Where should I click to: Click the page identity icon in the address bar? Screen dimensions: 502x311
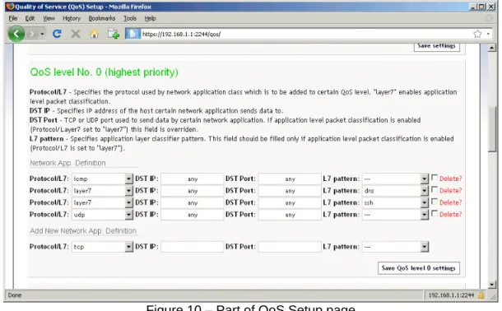point(132,34)
